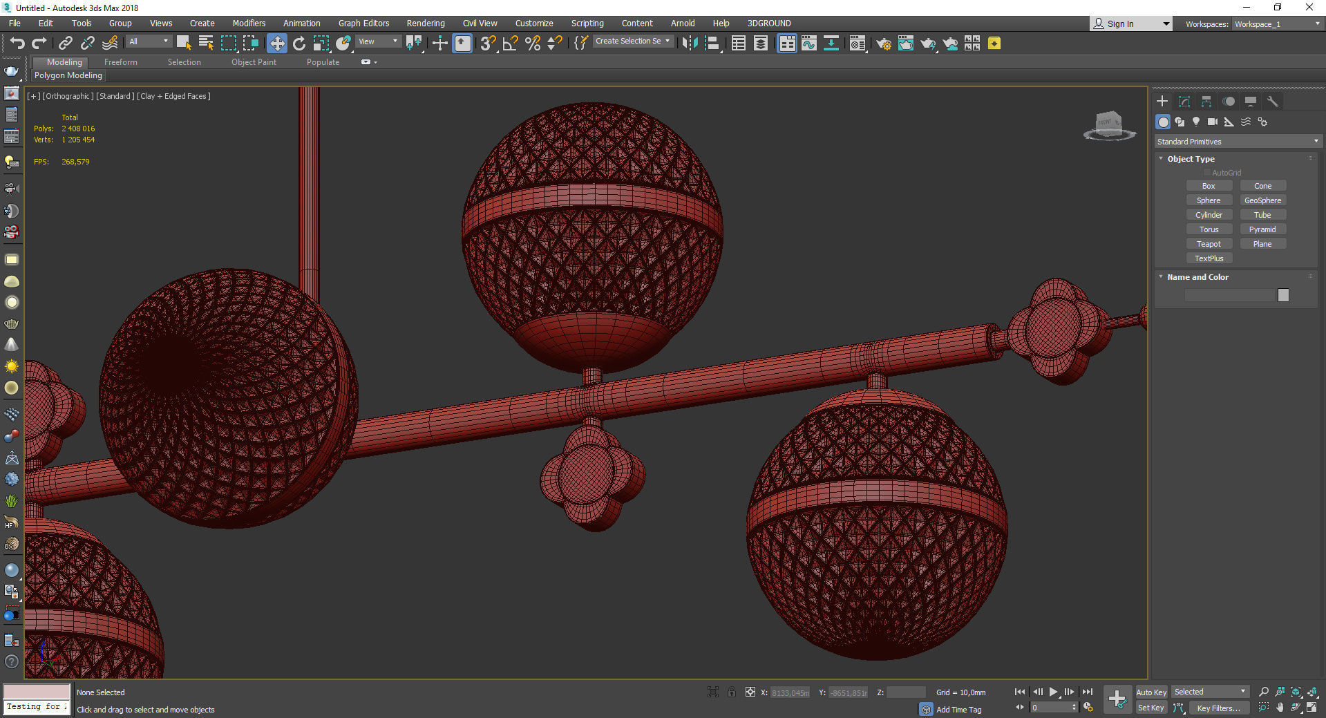Toggle the ribbon display icon
Viewport: 1326px width, 718px height.
pyautogui.click(x=787, y=44)
